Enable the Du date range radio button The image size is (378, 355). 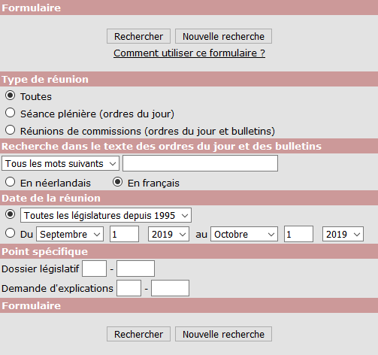11,233
